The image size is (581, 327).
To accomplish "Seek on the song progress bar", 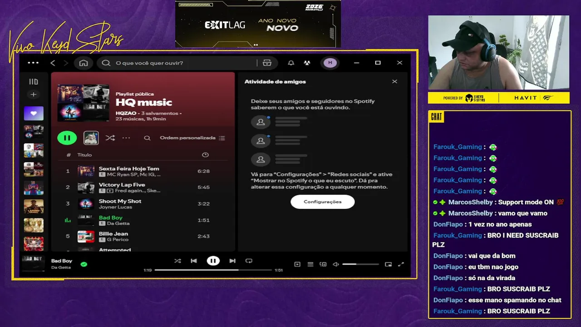I will (x=213, y=270).
